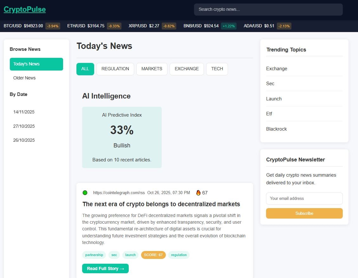Screen dimensions: 358x278
Task: Open the CryptoPulse logo link
Action: [24, 9]
